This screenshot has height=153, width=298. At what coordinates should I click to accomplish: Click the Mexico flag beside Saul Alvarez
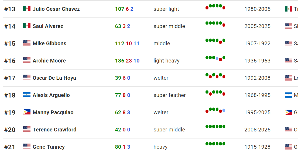[x=27, y=26]
